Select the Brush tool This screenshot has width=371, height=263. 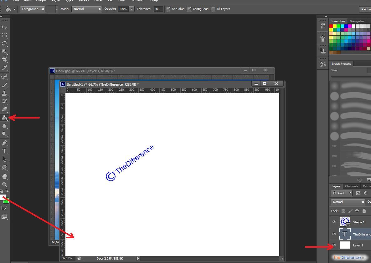click(4, 85)
